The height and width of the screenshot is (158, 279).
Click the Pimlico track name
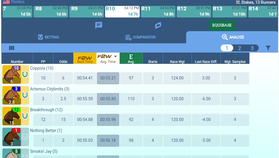click(x=18, y=2)
